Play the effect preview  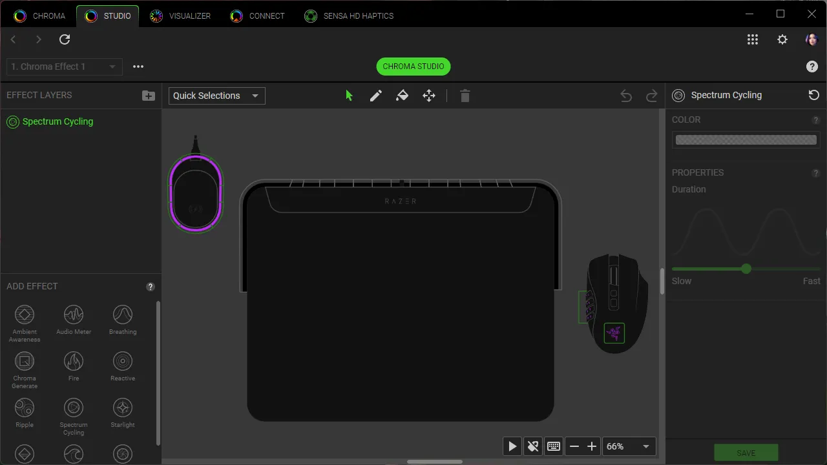[x=512, y=446]
